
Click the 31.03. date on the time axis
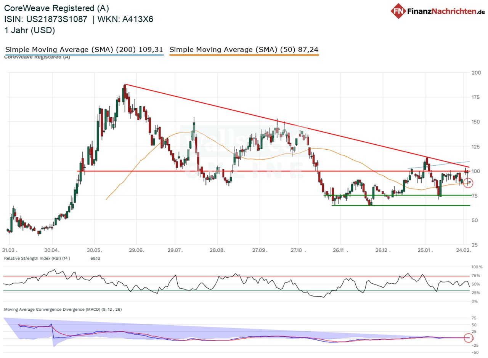[x=9, y=251]
